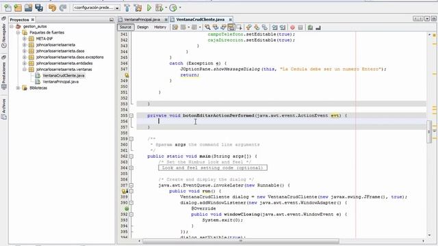Go to the next find occurrence icon
438x246 pixels.
coord(223,27)
